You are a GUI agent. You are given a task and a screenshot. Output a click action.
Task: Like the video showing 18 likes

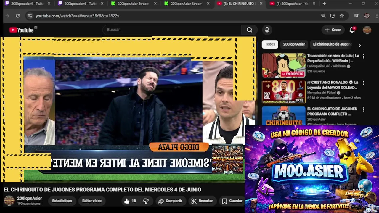130,201
